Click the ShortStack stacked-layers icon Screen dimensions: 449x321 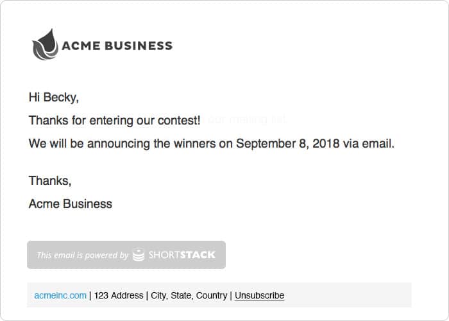[139, 255]
